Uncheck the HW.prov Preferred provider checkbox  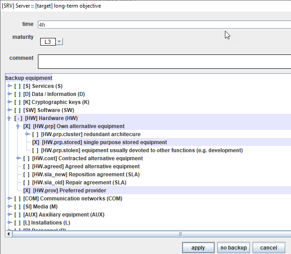(x=27, y=191)
